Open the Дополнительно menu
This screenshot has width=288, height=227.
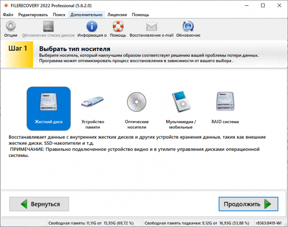[86, 15]
